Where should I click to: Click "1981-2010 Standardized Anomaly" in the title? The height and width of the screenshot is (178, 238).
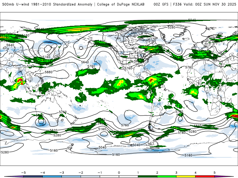click(62, 4)
